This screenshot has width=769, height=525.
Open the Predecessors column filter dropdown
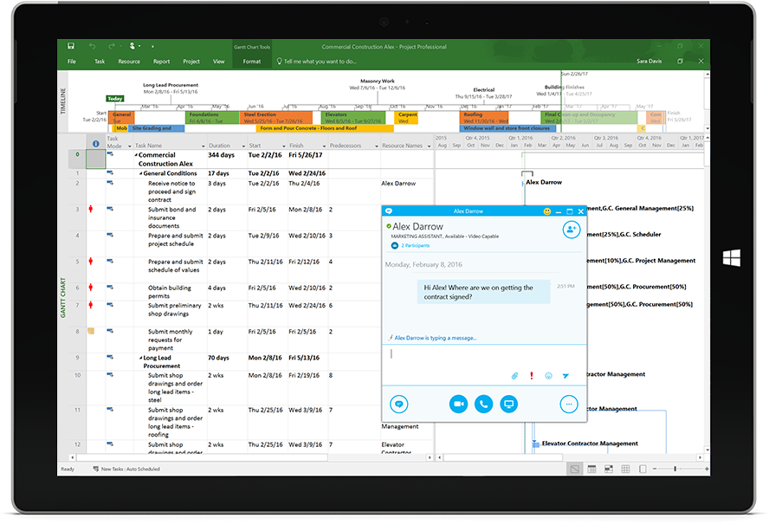tap(377, 146)
